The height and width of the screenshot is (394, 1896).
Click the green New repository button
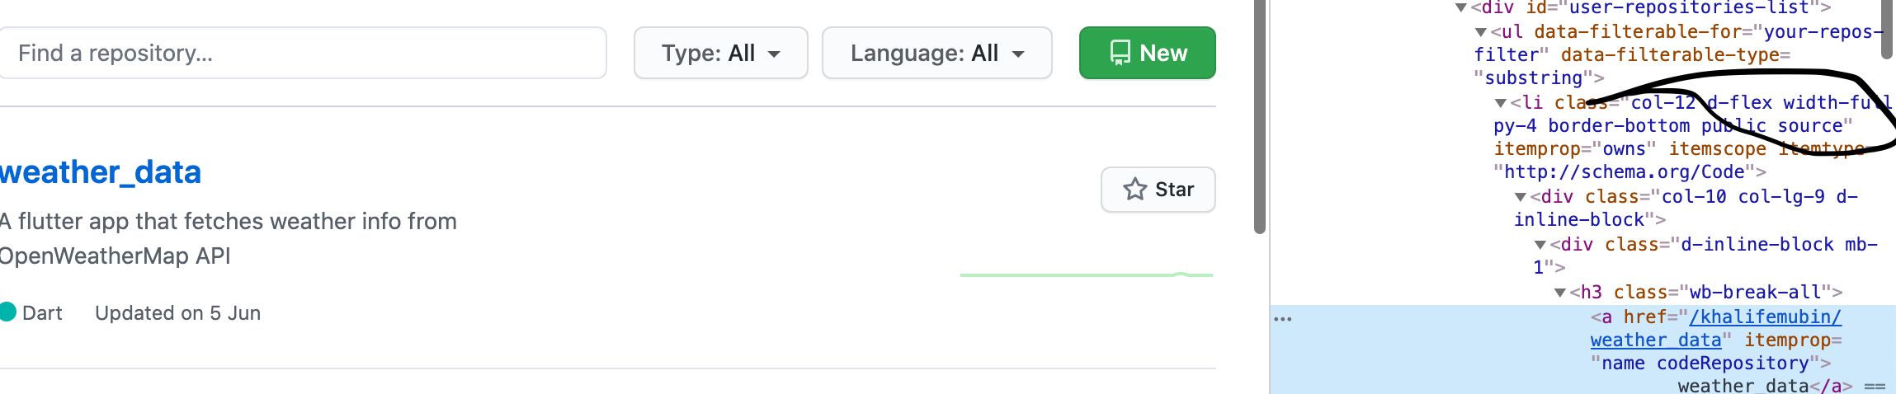point(1147,53)
